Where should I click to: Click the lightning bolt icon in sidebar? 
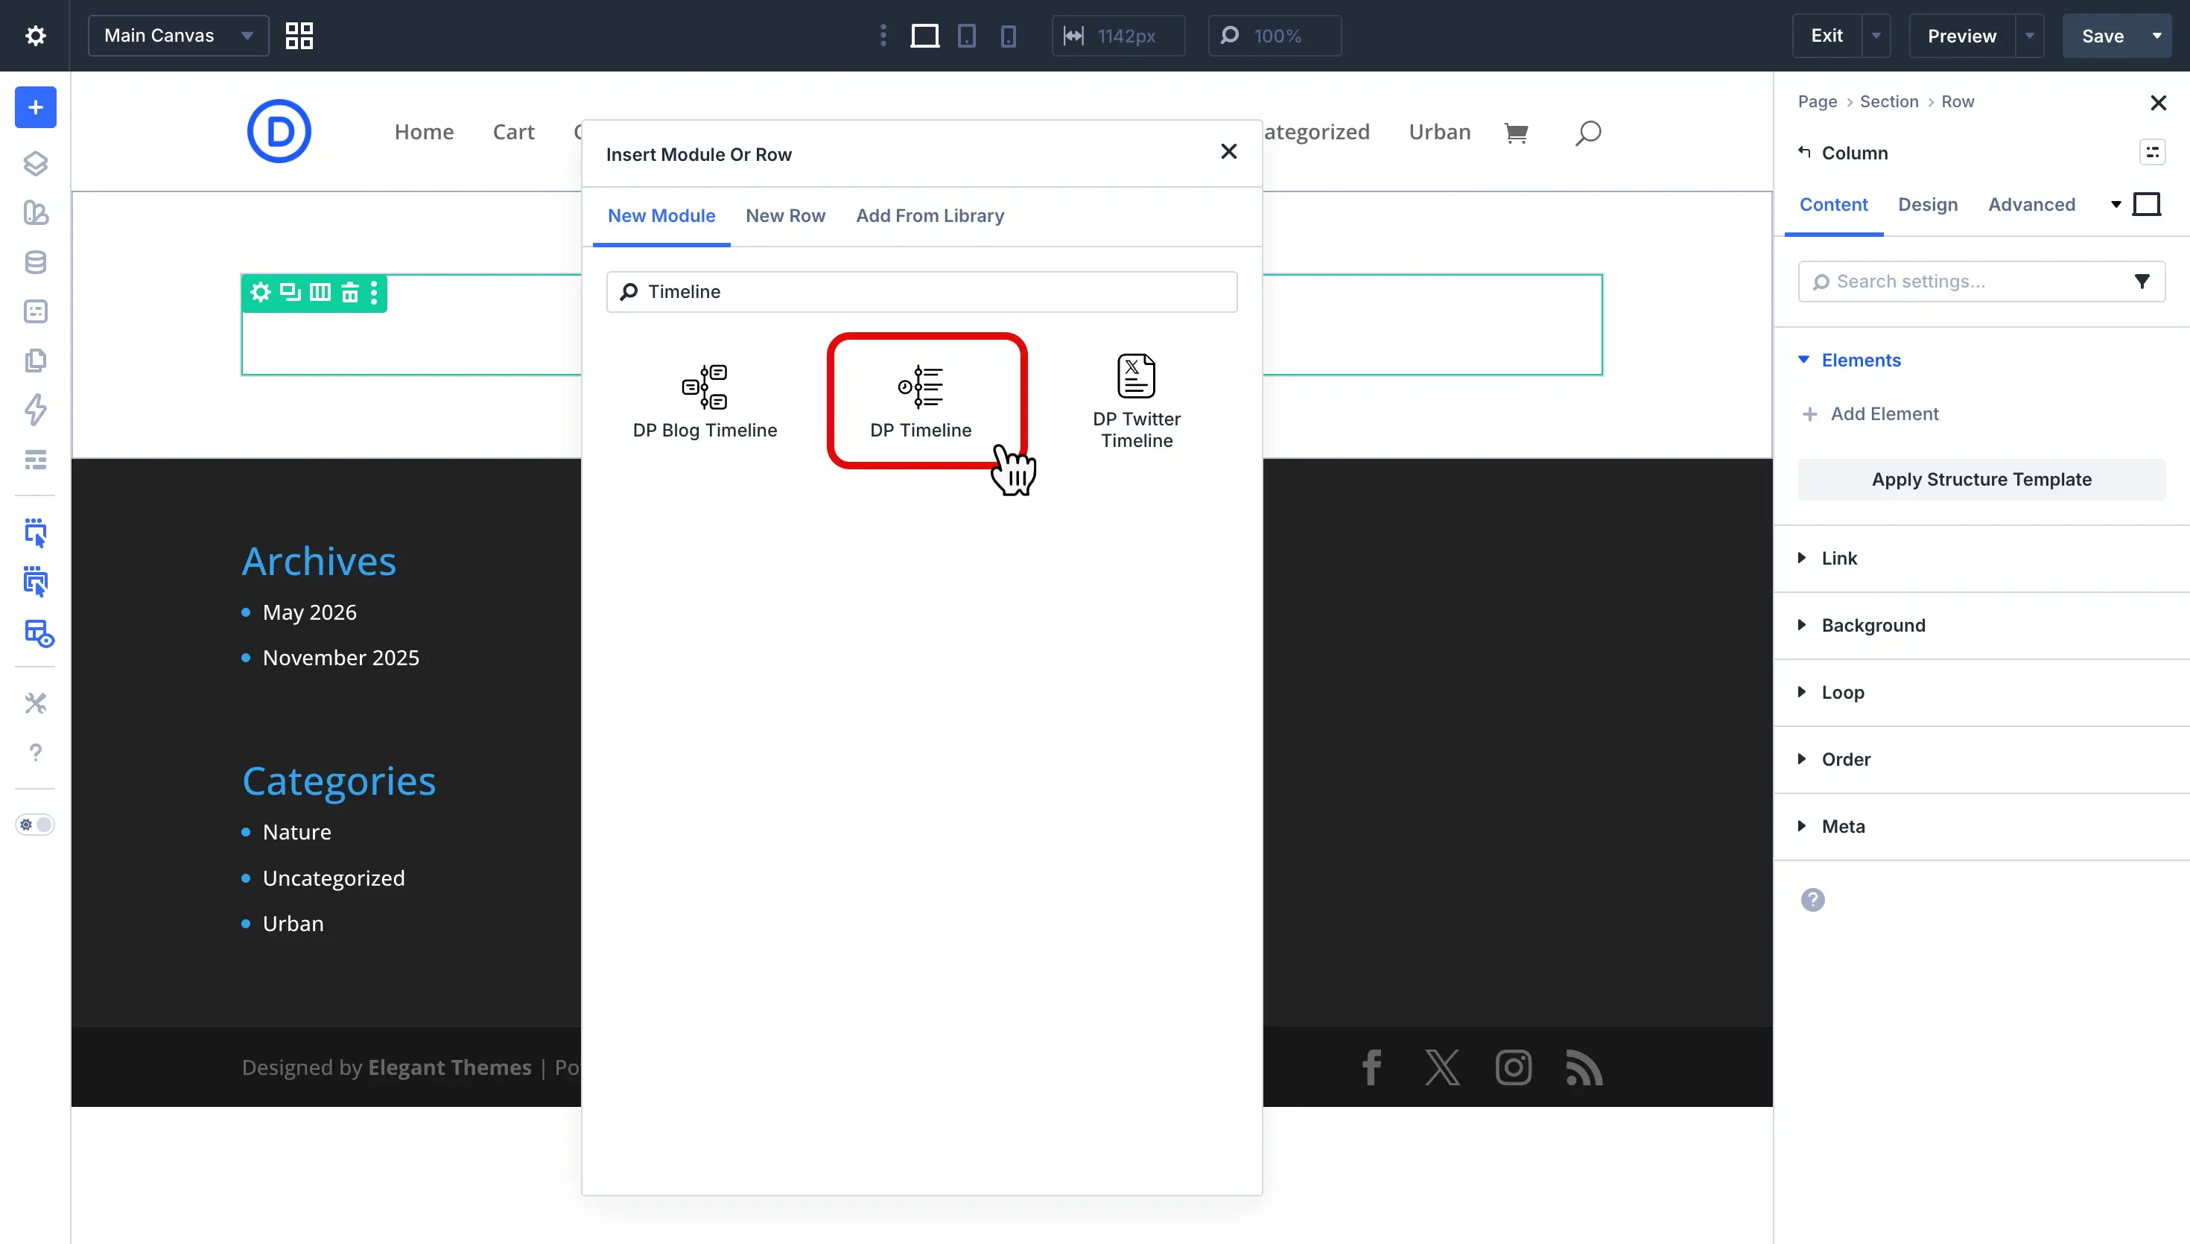[35, 410]
